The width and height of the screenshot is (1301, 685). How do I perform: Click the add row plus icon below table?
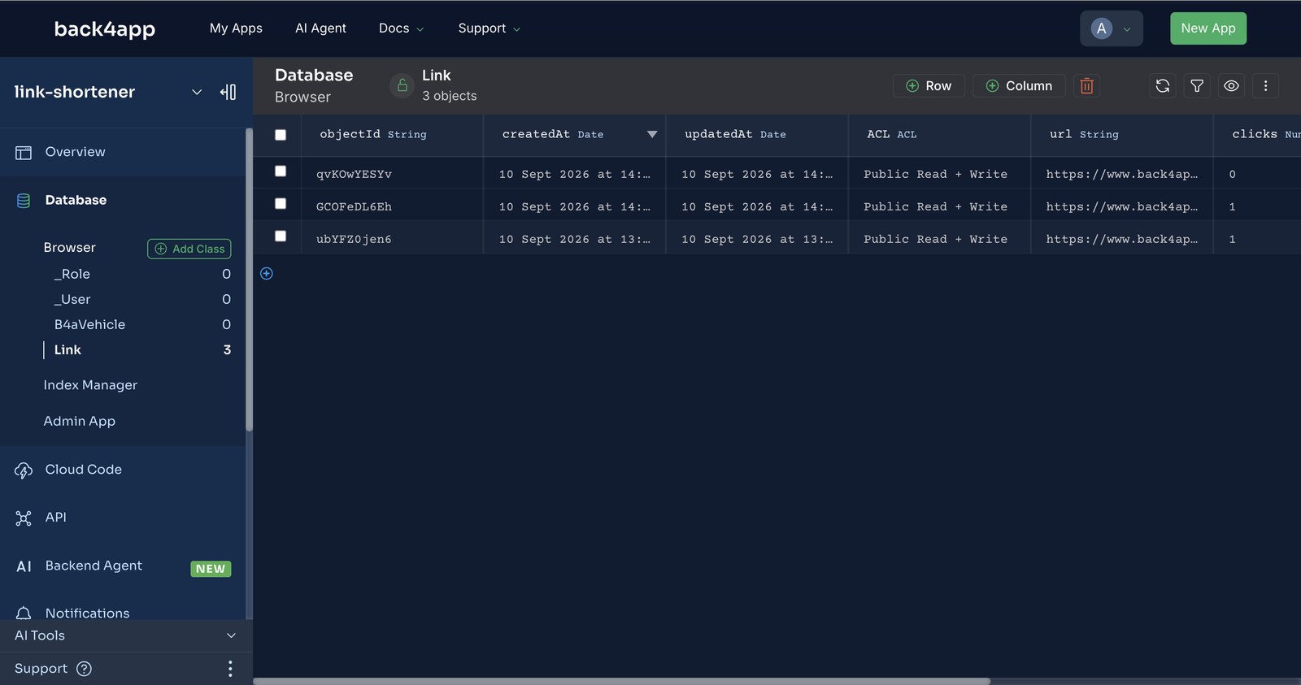pyautogui.click(x=267, y=273)
